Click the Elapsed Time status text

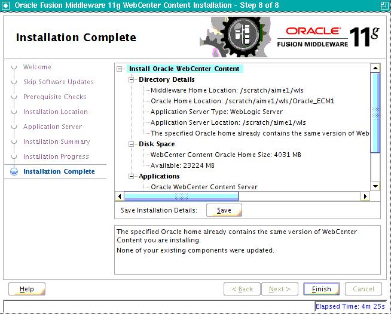(350, 306)
